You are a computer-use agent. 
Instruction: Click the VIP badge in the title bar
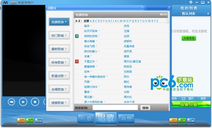click(x=13, y=2)
